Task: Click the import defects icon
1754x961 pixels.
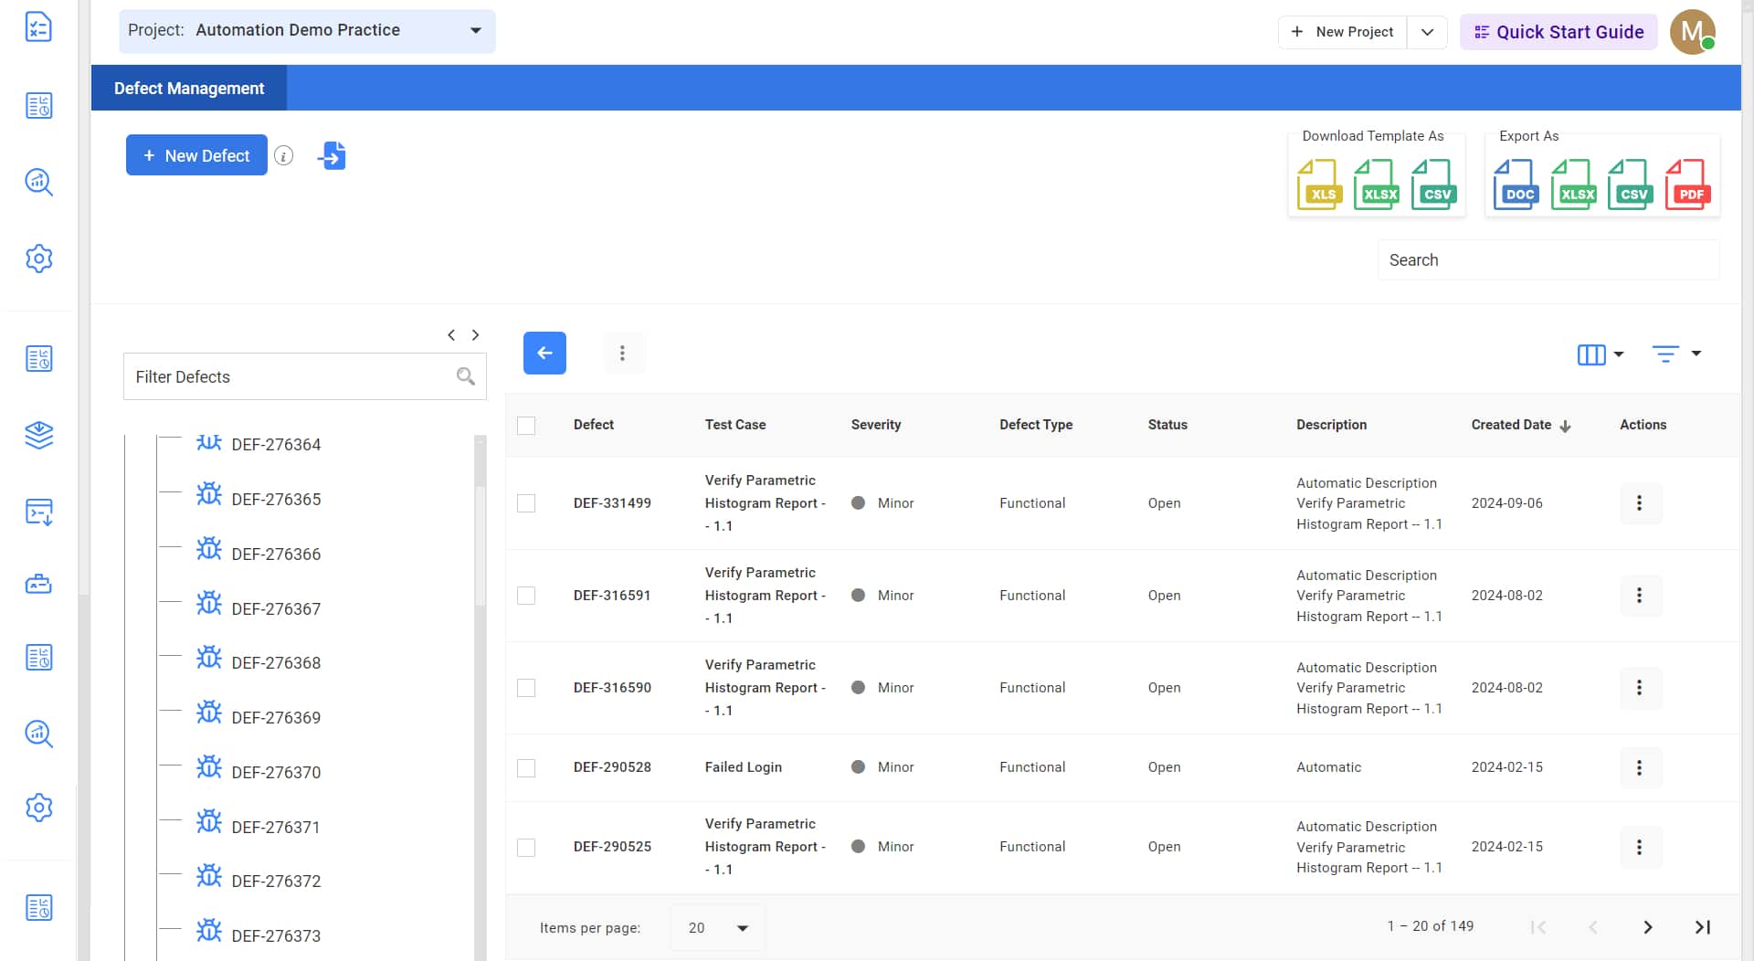Action: pos(333,156)
